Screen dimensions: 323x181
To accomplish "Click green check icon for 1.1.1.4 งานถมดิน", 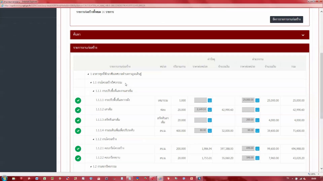I will pos(78,131).
